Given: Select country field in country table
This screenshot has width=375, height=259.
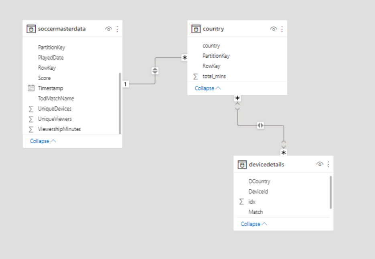Looking at the screenshot, I should coord(211,46).
